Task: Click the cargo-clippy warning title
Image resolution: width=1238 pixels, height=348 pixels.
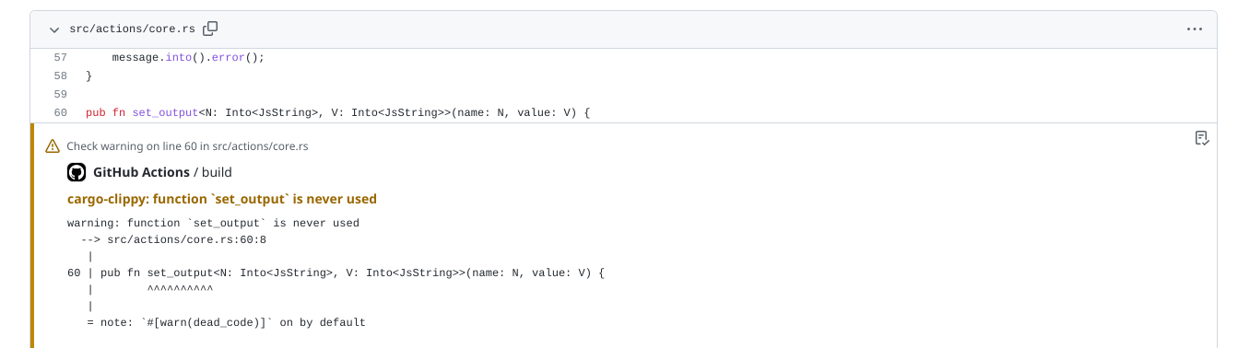Action: (222, 199)
